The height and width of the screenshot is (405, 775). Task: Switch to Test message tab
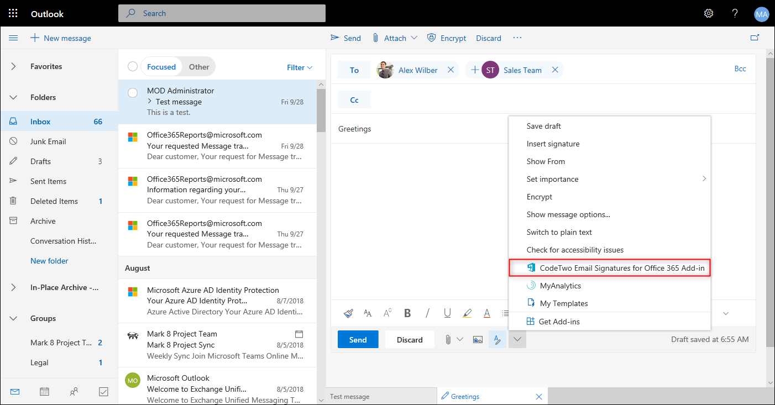[381, 397]
